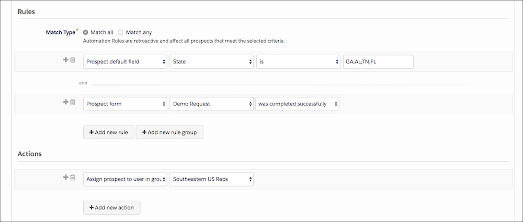Add a rule after the State rule row
Viewport: 523px width, 222px height.
[66, 60]
